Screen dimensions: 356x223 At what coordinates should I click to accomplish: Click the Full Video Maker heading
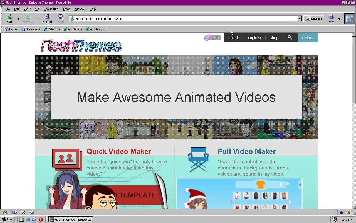point(247,151)
